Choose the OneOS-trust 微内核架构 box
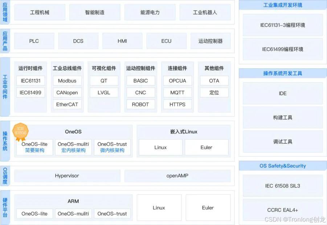Screen dimensions: 327x225 (x=112, y=147)
